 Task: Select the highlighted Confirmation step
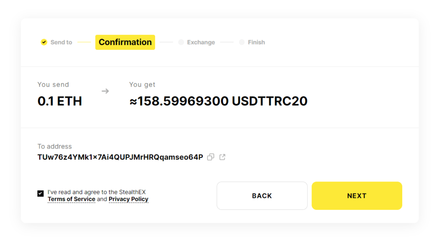[x=125, y=42]
